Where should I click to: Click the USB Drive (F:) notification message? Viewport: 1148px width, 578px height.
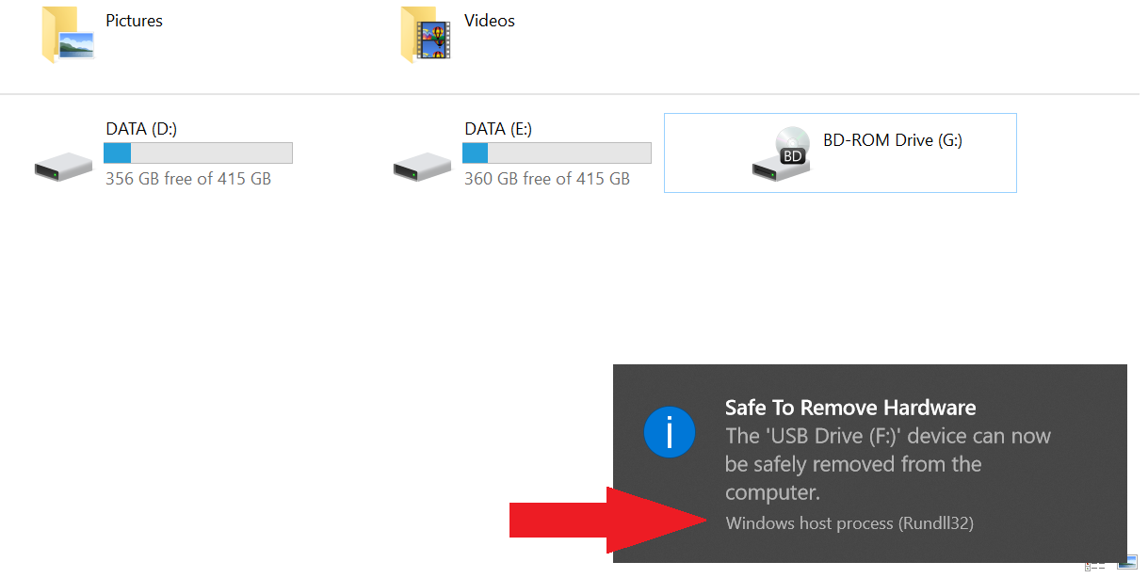point(888,464)
